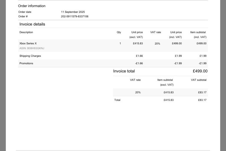226x151 pixels.
Task: Click the Invoice total amount £499.00
Action: 200,71
